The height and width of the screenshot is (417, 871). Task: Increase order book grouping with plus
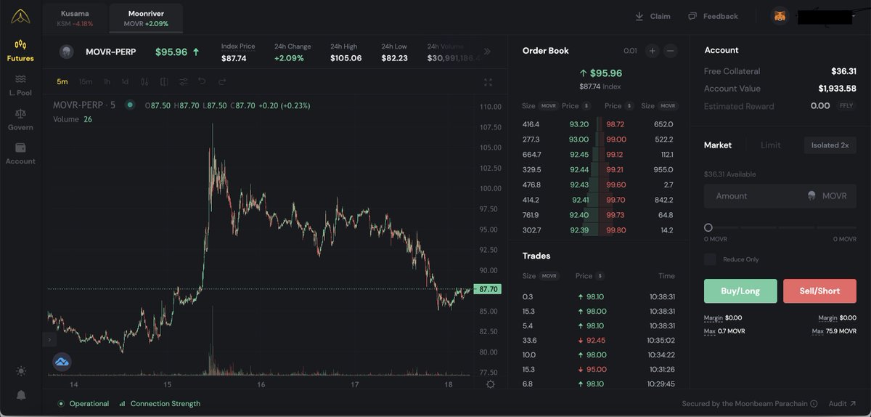coord(652,51)
